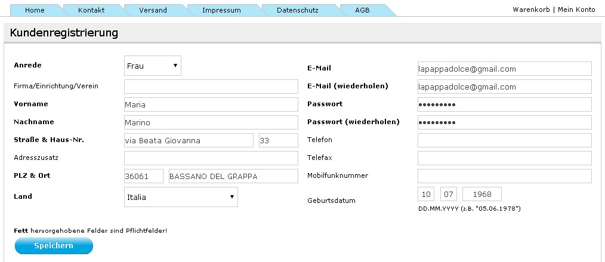This screenshot has height=262, width=605.
Task: Click the Nachname field containing Marino
Action: (211, 122)
